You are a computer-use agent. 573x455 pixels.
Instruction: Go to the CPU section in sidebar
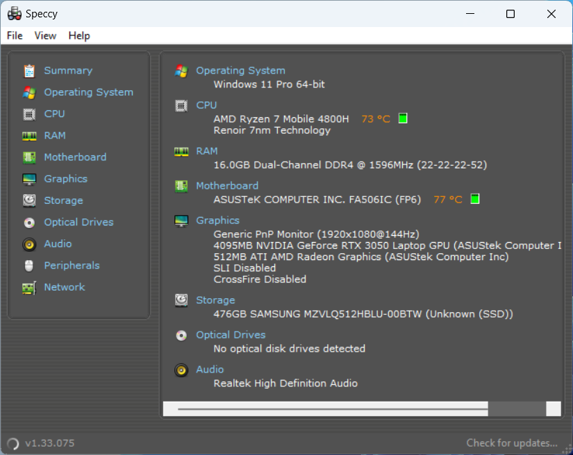(54, 114)
